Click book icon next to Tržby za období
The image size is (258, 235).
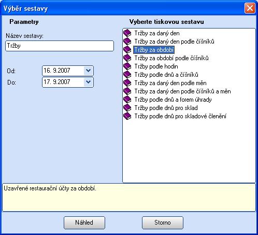(x=127, y=50)
